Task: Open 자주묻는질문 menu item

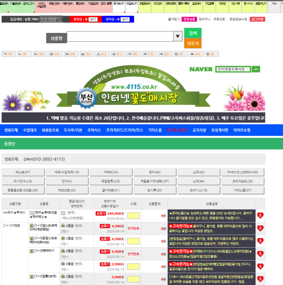Action: coord(177,130)
